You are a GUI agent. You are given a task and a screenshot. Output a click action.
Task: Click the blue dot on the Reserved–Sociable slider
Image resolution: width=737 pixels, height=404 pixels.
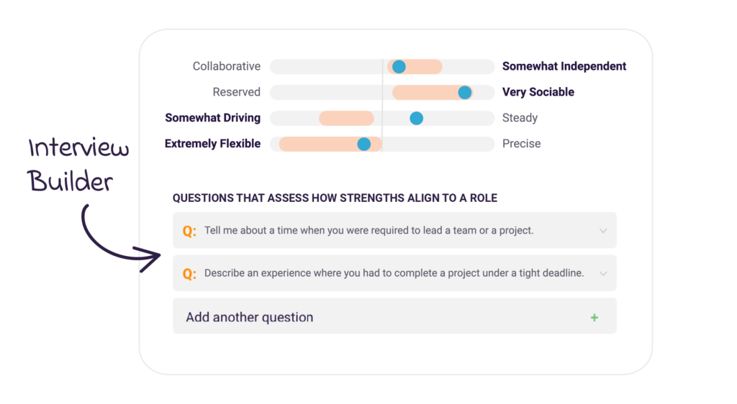tap(465, 93)
